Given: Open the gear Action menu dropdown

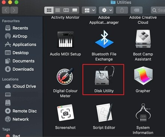Looking at the screenshot, I should tap(106, 10).
